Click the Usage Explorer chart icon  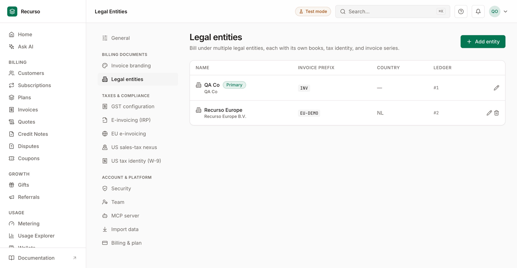point(12,236)
